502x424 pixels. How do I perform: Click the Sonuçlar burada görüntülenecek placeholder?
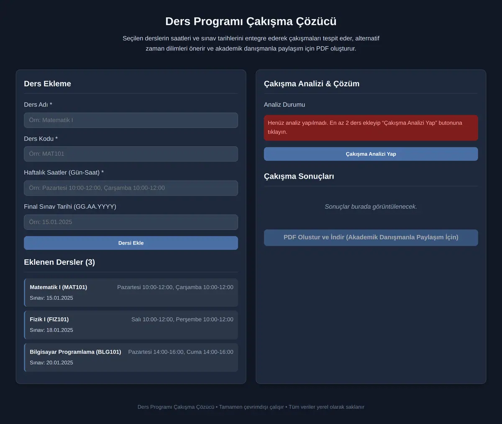point(371,207)
